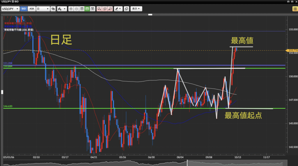Expand the candlestick chart type dropdown
Screen dimensions: 298x166
click(62, 9)
